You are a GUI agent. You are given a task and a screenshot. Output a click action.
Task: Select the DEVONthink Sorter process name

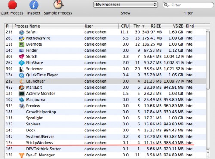pyautogui.click(x=43, y=149)
